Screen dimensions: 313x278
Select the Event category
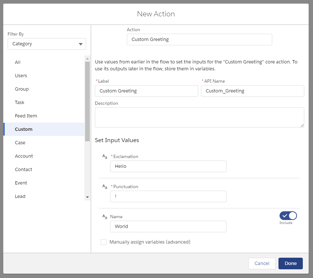pyautogui.click(x=21, y=183)
